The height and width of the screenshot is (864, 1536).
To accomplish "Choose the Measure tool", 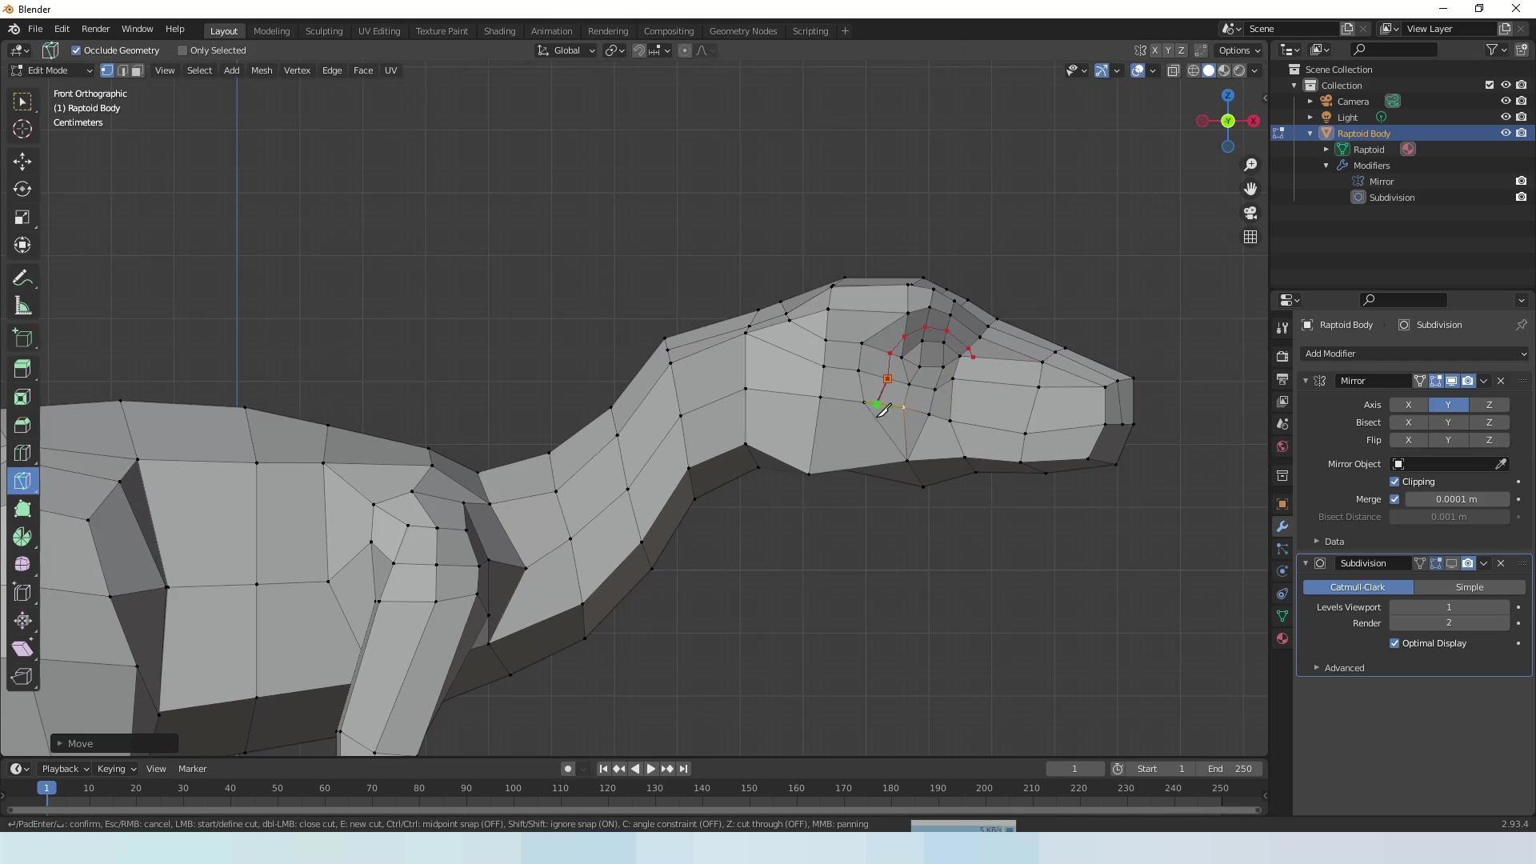I will [22, 306].
